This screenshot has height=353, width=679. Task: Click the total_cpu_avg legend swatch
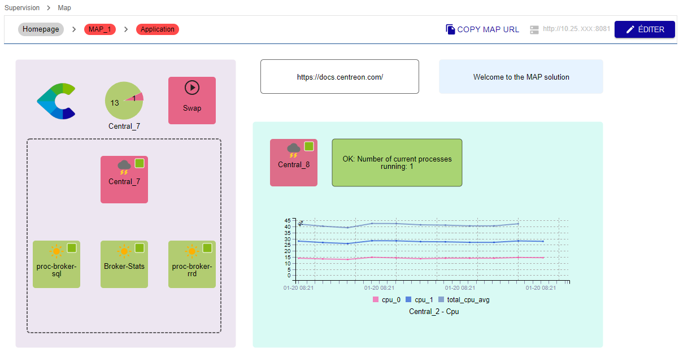[441, 300]
